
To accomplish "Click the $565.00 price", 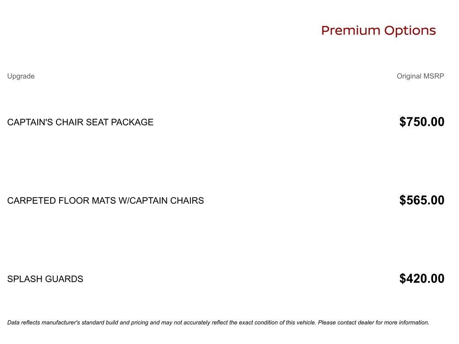I will pos(422,200).
